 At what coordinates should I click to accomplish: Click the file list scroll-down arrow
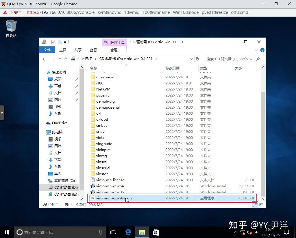263,199
